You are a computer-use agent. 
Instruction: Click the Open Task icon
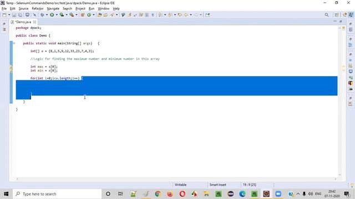coord(105,15)
